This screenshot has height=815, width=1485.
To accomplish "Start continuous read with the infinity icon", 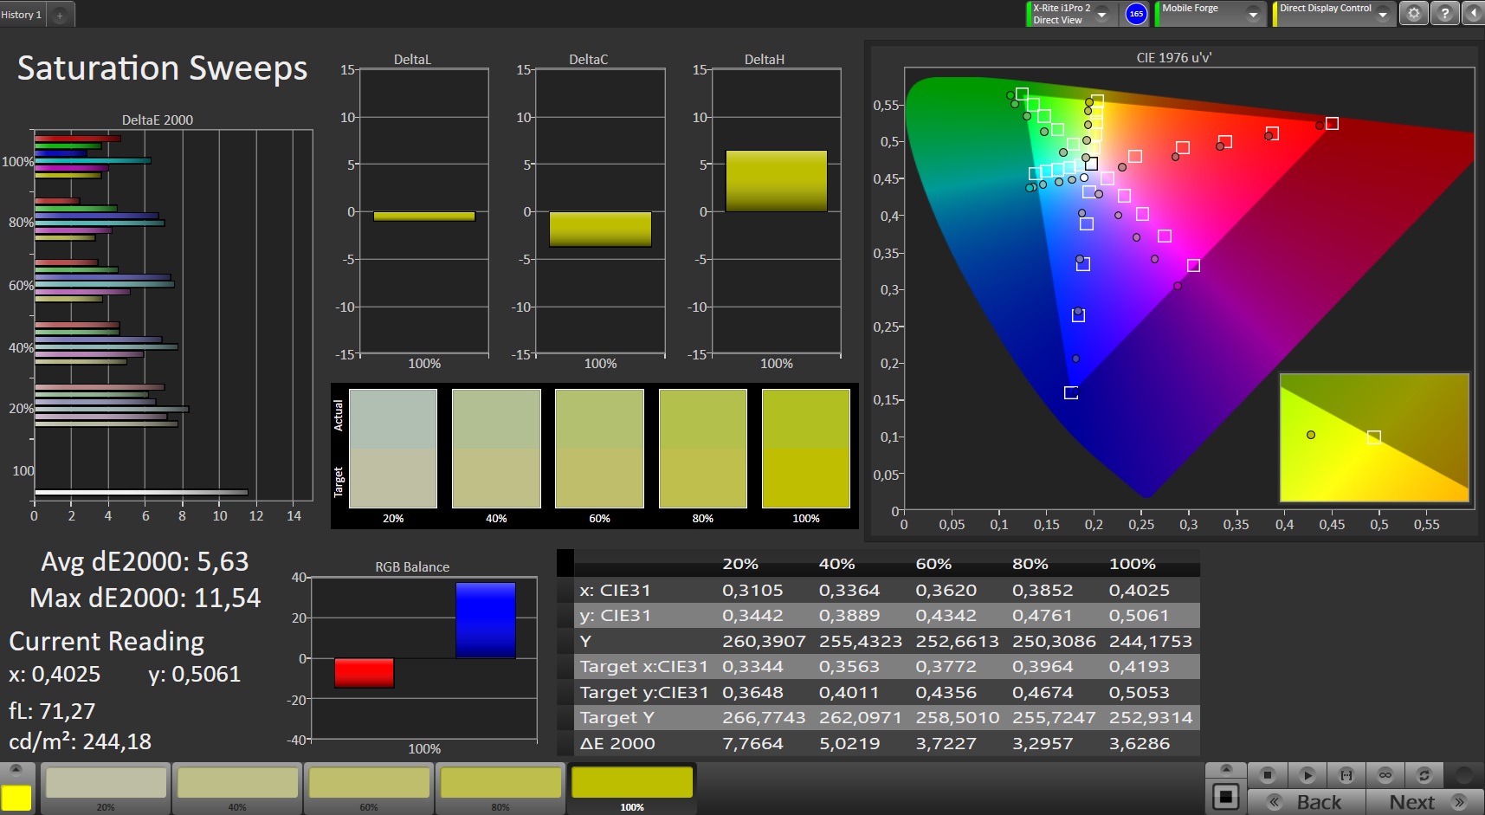I will tap(1385, 775).
